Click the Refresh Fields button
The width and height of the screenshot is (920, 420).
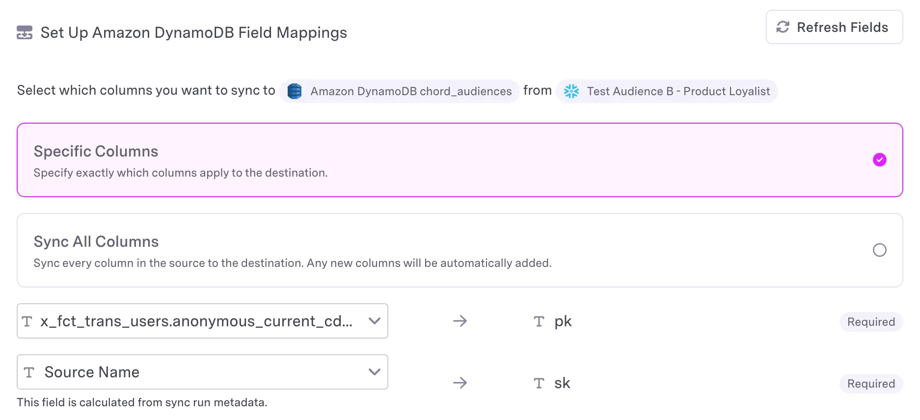click(834, 27)
